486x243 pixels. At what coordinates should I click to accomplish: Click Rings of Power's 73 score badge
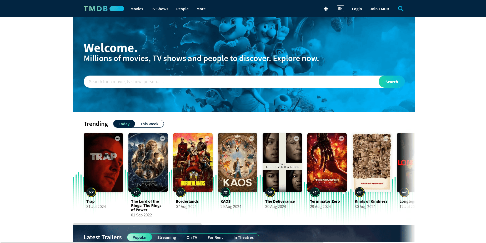pyautogui.click(x=136, y=192)
